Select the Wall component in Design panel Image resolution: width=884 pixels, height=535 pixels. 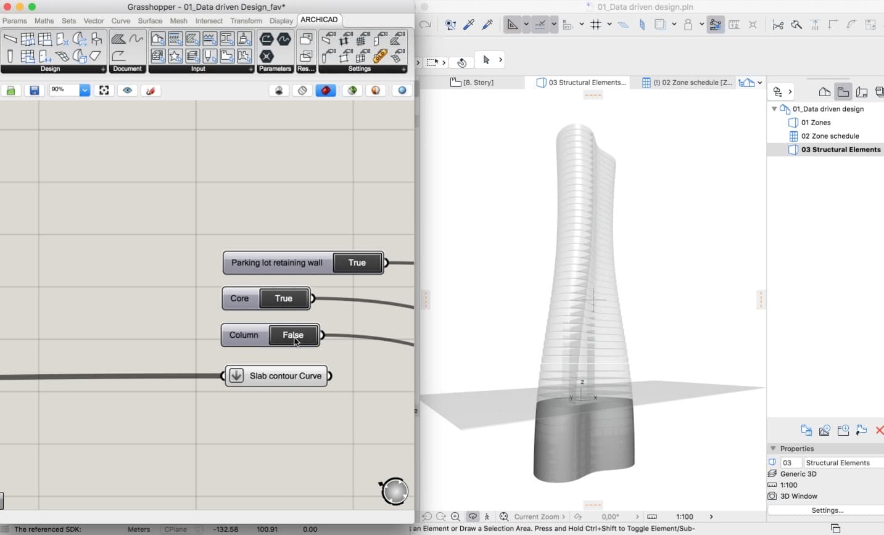[10, 39]
